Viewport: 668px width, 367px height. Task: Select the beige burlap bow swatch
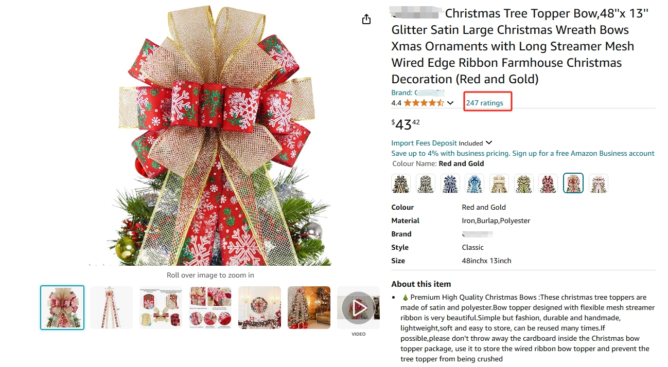point(499,183)
